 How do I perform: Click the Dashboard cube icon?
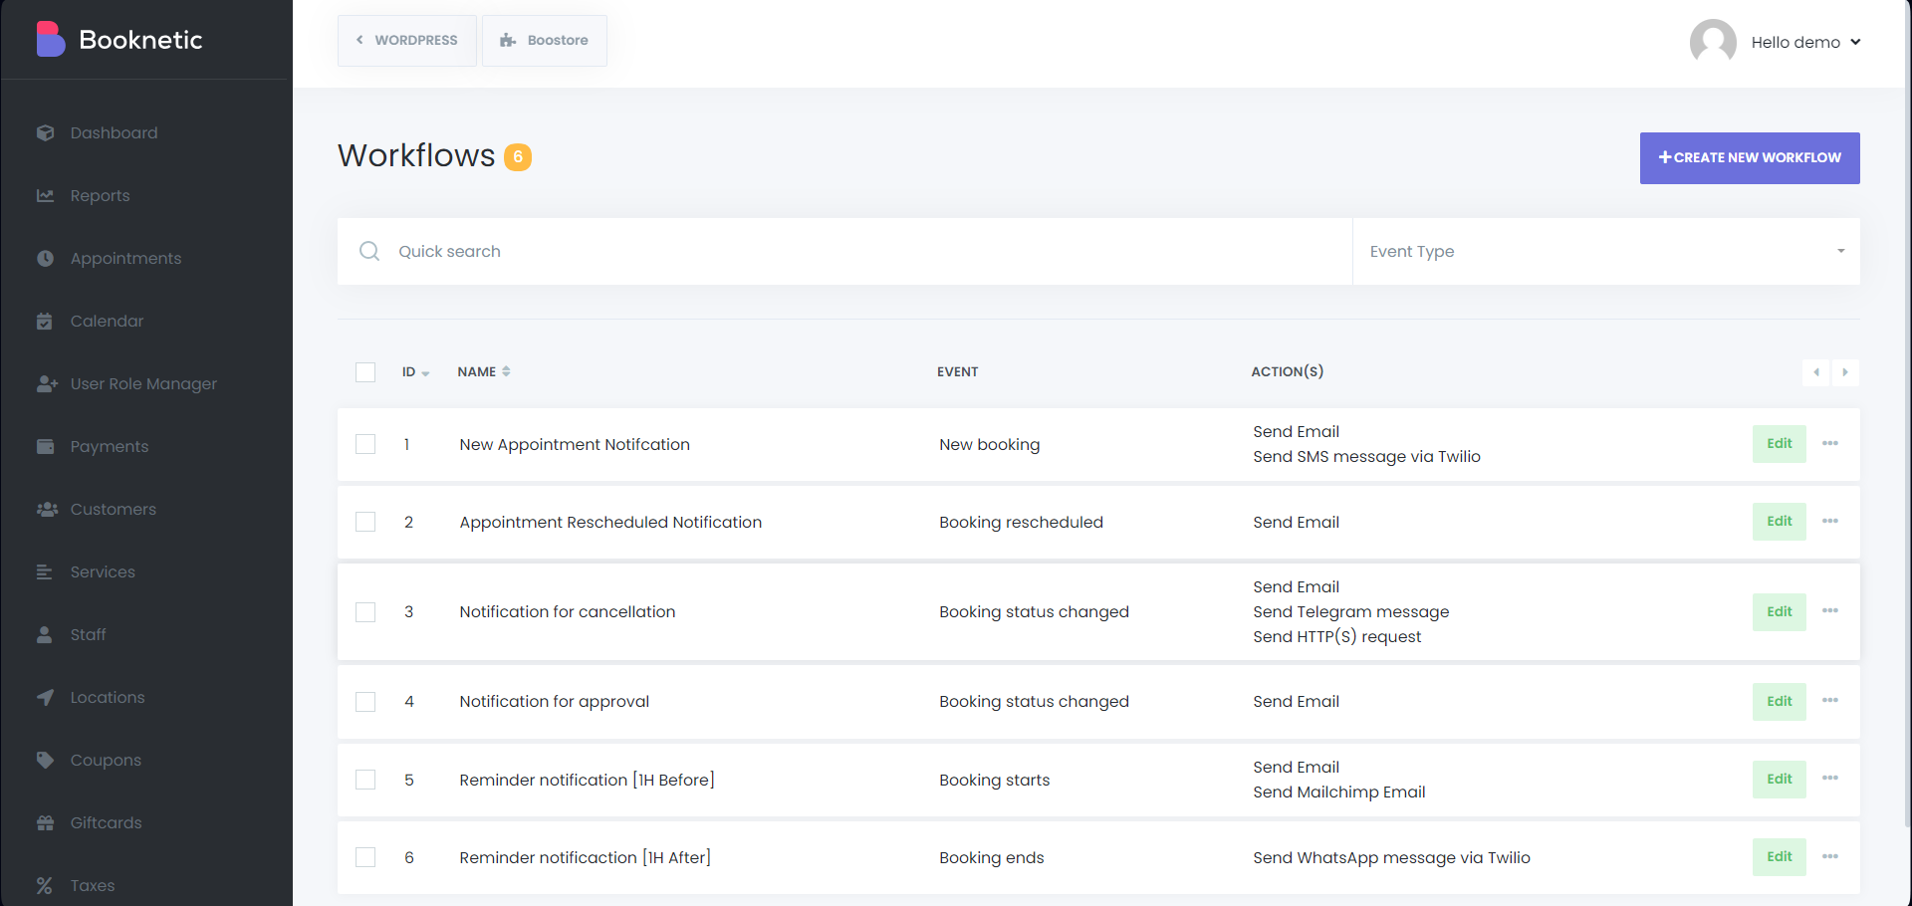click(45, 133)
